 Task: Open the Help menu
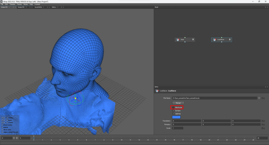[x=31, y=4]
